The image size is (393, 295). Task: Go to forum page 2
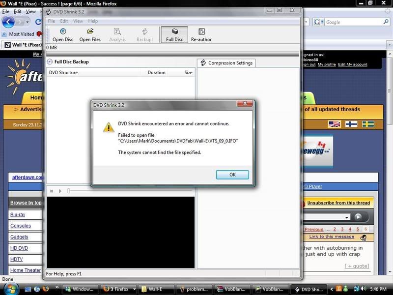click(335, 229)
